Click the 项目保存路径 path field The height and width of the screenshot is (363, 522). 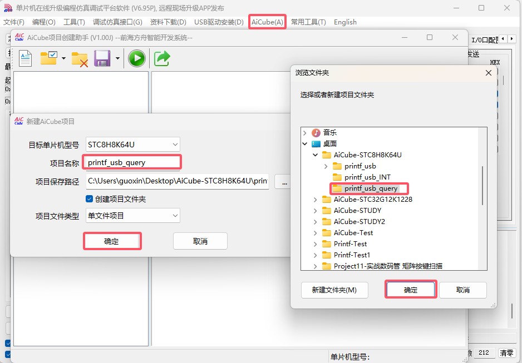177,181
